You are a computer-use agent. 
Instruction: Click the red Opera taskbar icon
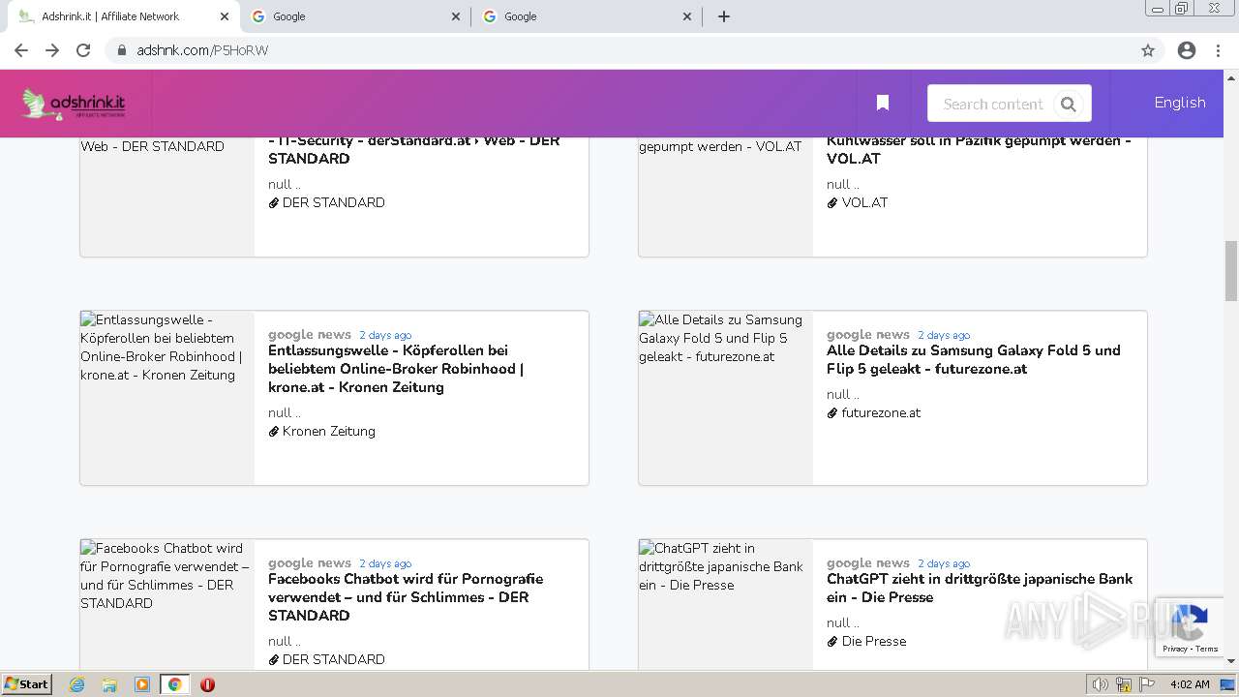[x=207, y=684]
